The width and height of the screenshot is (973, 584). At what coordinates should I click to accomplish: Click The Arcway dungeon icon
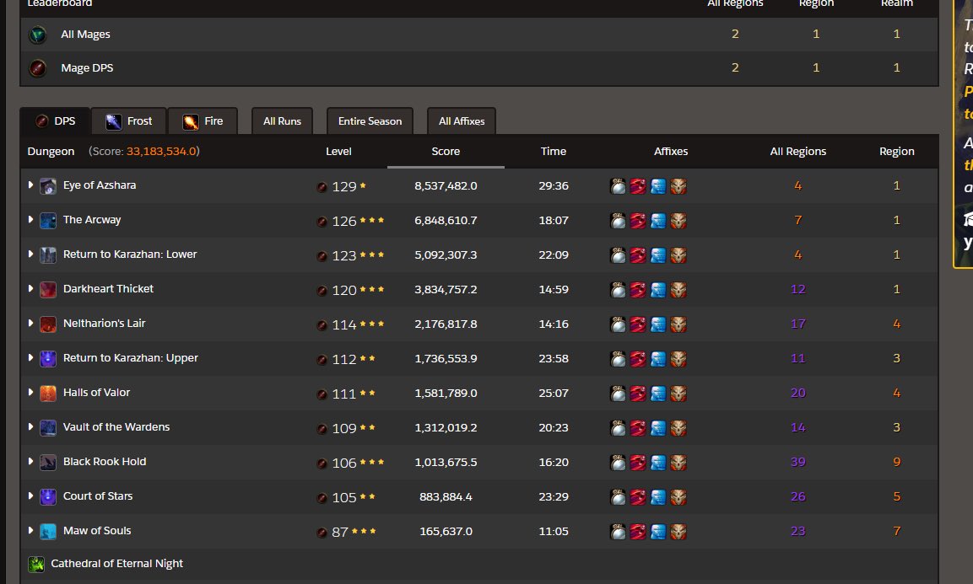pyautogui.click(x=48, y=221)
